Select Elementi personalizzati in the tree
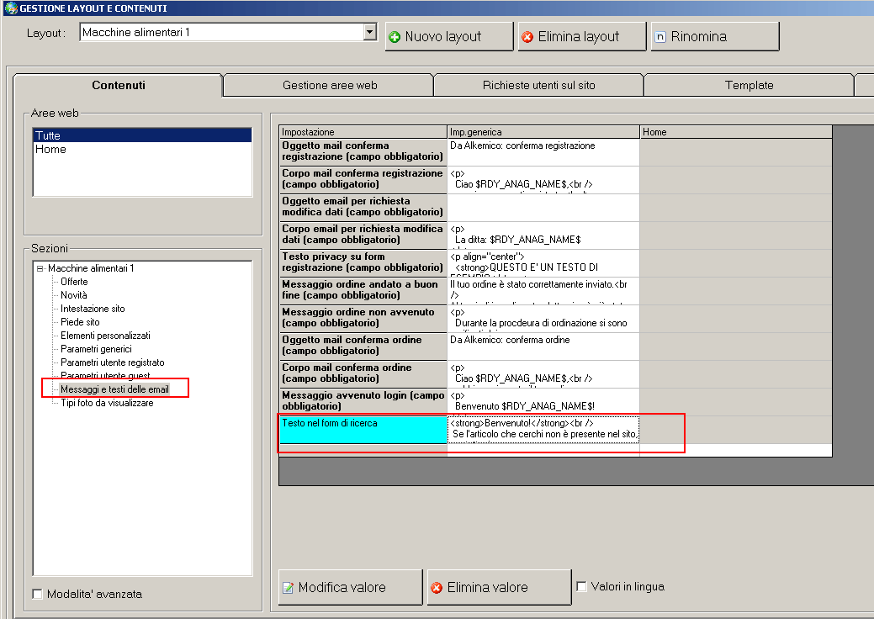The height and width of the screenshot is (619, 874). (x=105, y=336)
